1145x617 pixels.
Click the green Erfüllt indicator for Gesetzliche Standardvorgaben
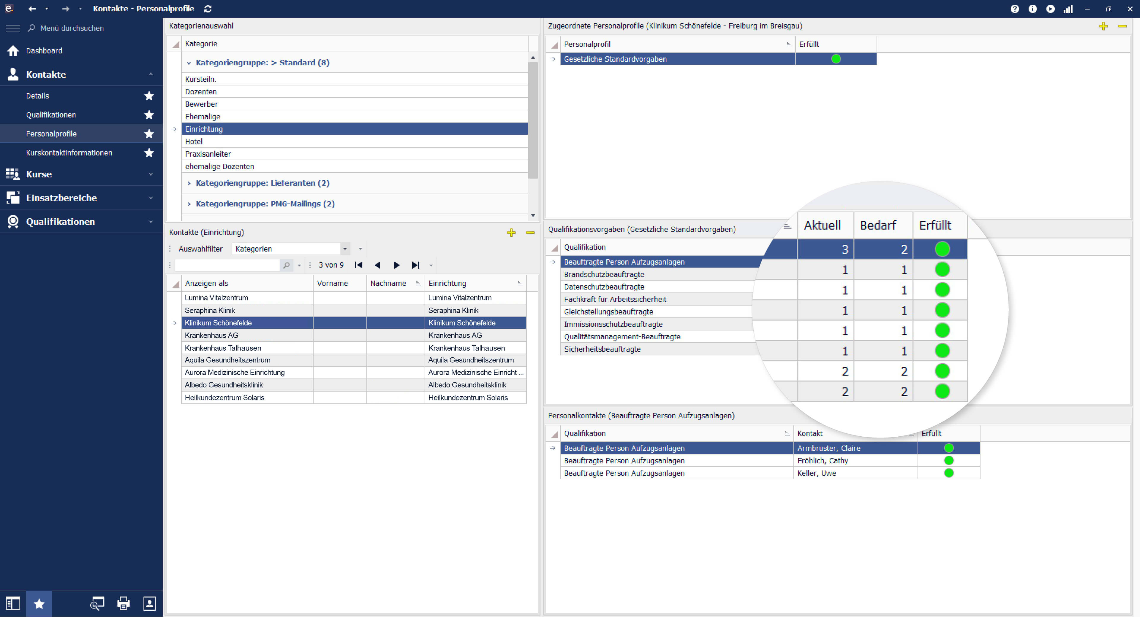(836, 59)
